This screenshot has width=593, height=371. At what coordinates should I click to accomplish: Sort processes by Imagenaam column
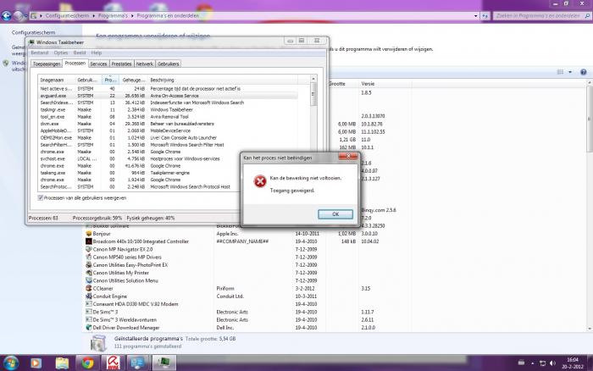pyautogui.click(x=57, y=80)
